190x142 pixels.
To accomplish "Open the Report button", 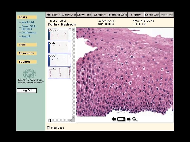I will click(136, 15).
